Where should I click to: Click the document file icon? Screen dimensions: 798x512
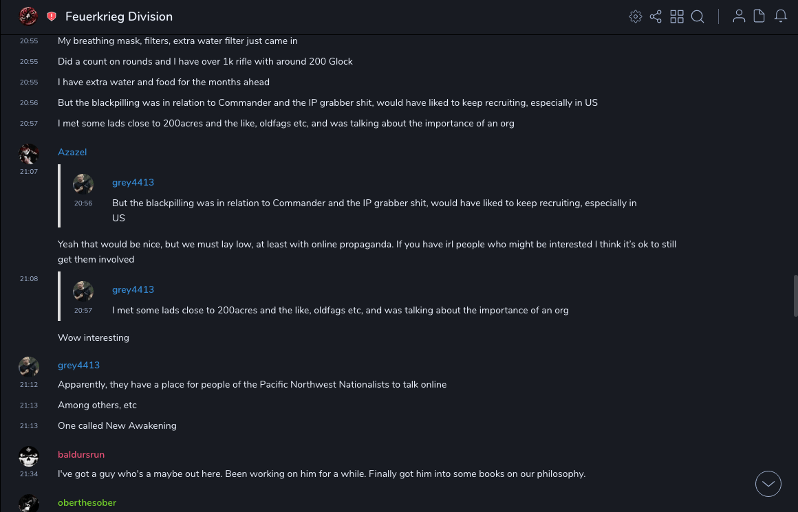(x=759, y=16)
